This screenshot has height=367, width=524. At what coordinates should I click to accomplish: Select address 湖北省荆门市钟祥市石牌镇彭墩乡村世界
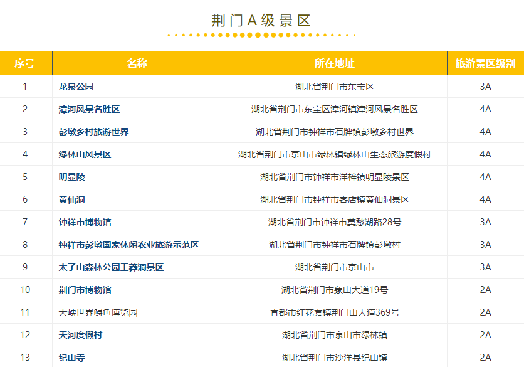point(335,132)
